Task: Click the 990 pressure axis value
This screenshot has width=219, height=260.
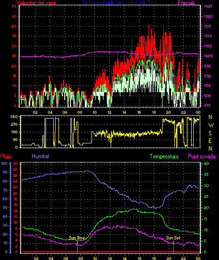Action: [207, 76]
